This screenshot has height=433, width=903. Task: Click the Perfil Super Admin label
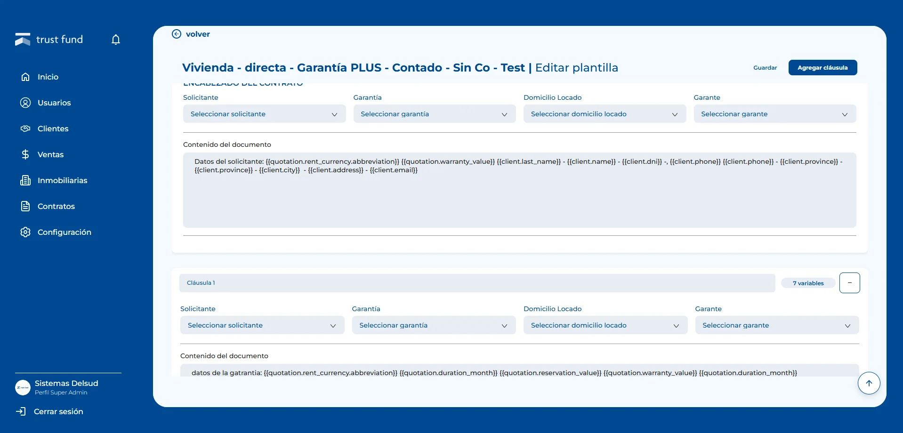[x=61, y=393]
